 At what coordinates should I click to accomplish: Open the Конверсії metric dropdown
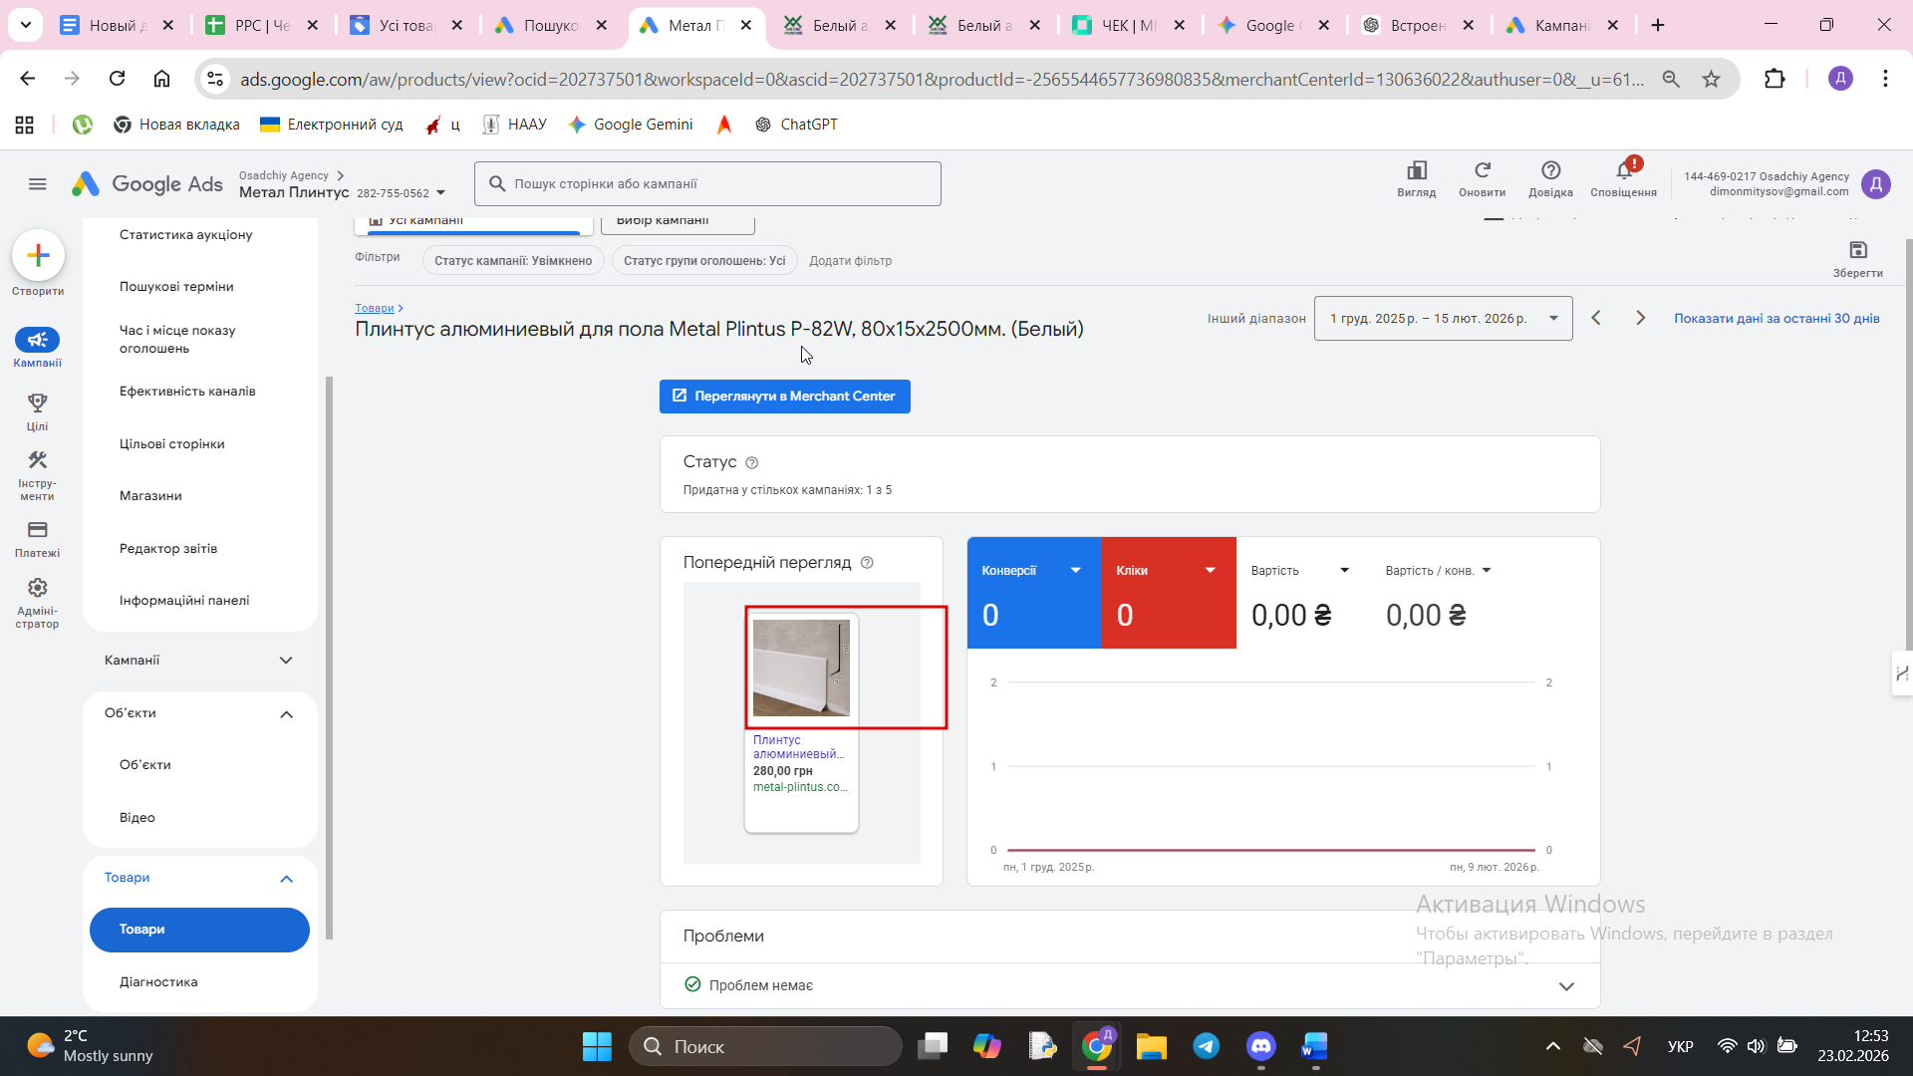click(1075, 571)
